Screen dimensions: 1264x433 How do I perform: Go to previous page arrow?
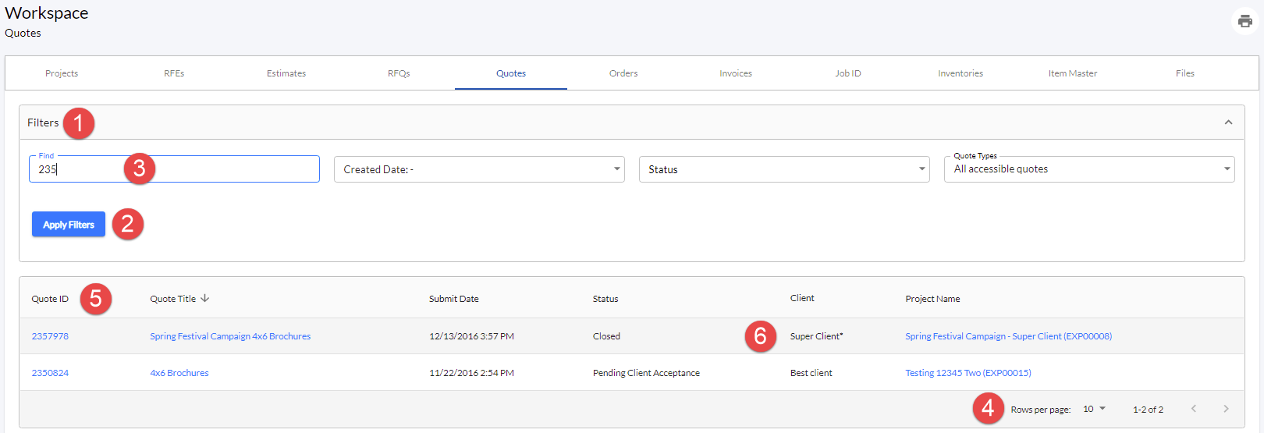coord(1193,409)
